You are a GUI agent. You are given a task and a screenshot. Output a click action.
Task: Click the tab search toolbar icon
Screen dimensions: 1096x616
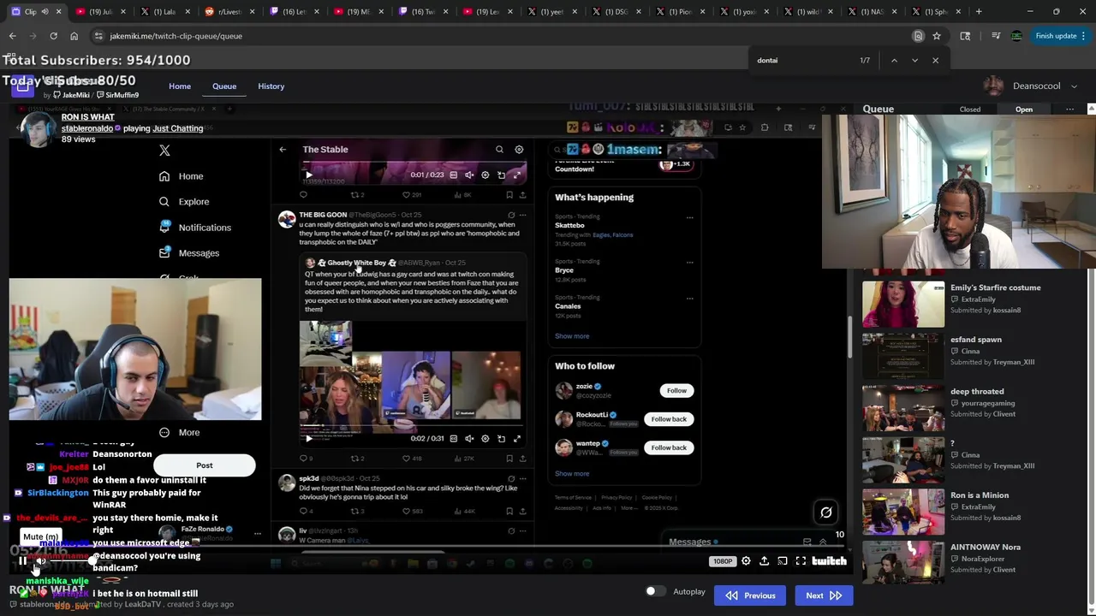pyautogui.click(x=965, y=36)
